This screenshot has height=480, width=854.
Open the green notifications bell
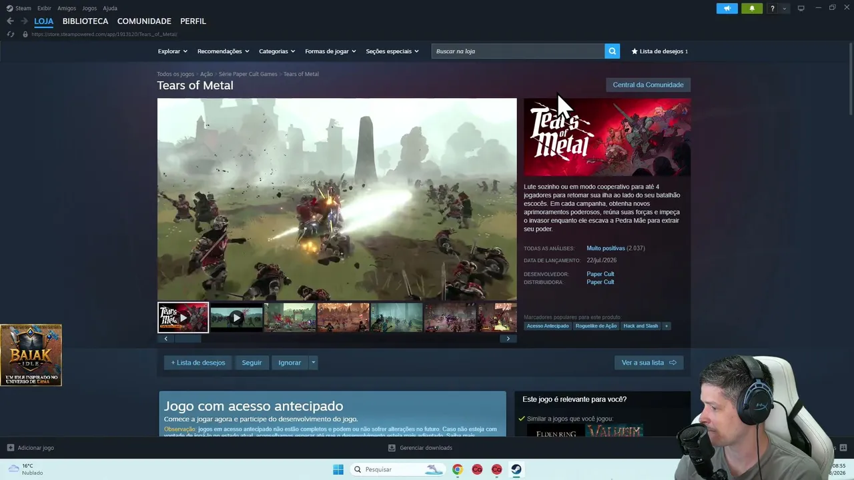[x=751, y=8]
